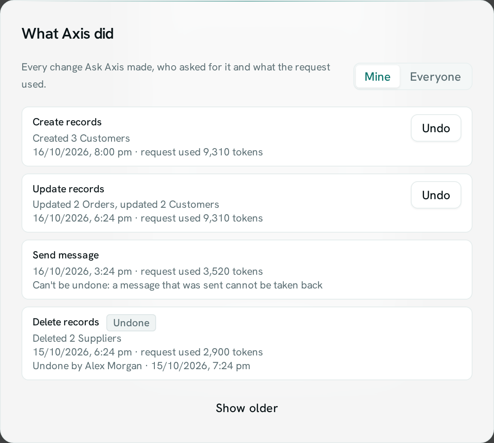Click 'Updated 2 Orders, updated 2 Customers'
The width and height of the screenshot is (494, 443).
[x=126, y=204]
